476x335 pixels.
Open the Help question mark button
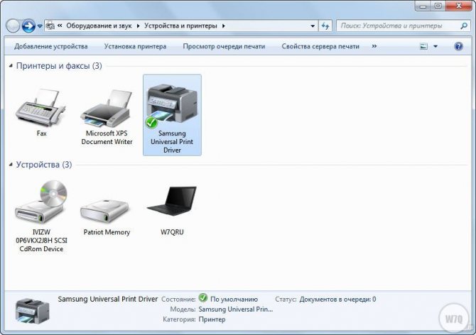458,46
